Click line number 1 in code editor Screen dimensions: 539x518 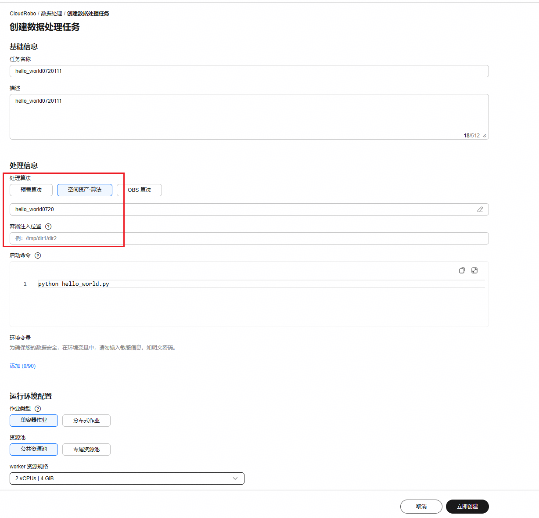(25, 284)
